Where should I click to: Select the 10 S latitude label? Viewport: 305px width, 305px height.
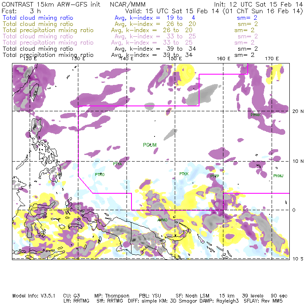(x=298, y=259)
